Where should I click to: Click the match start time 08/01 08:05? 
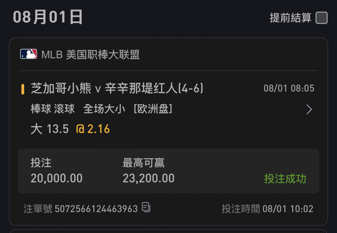(x=289, y=88)
